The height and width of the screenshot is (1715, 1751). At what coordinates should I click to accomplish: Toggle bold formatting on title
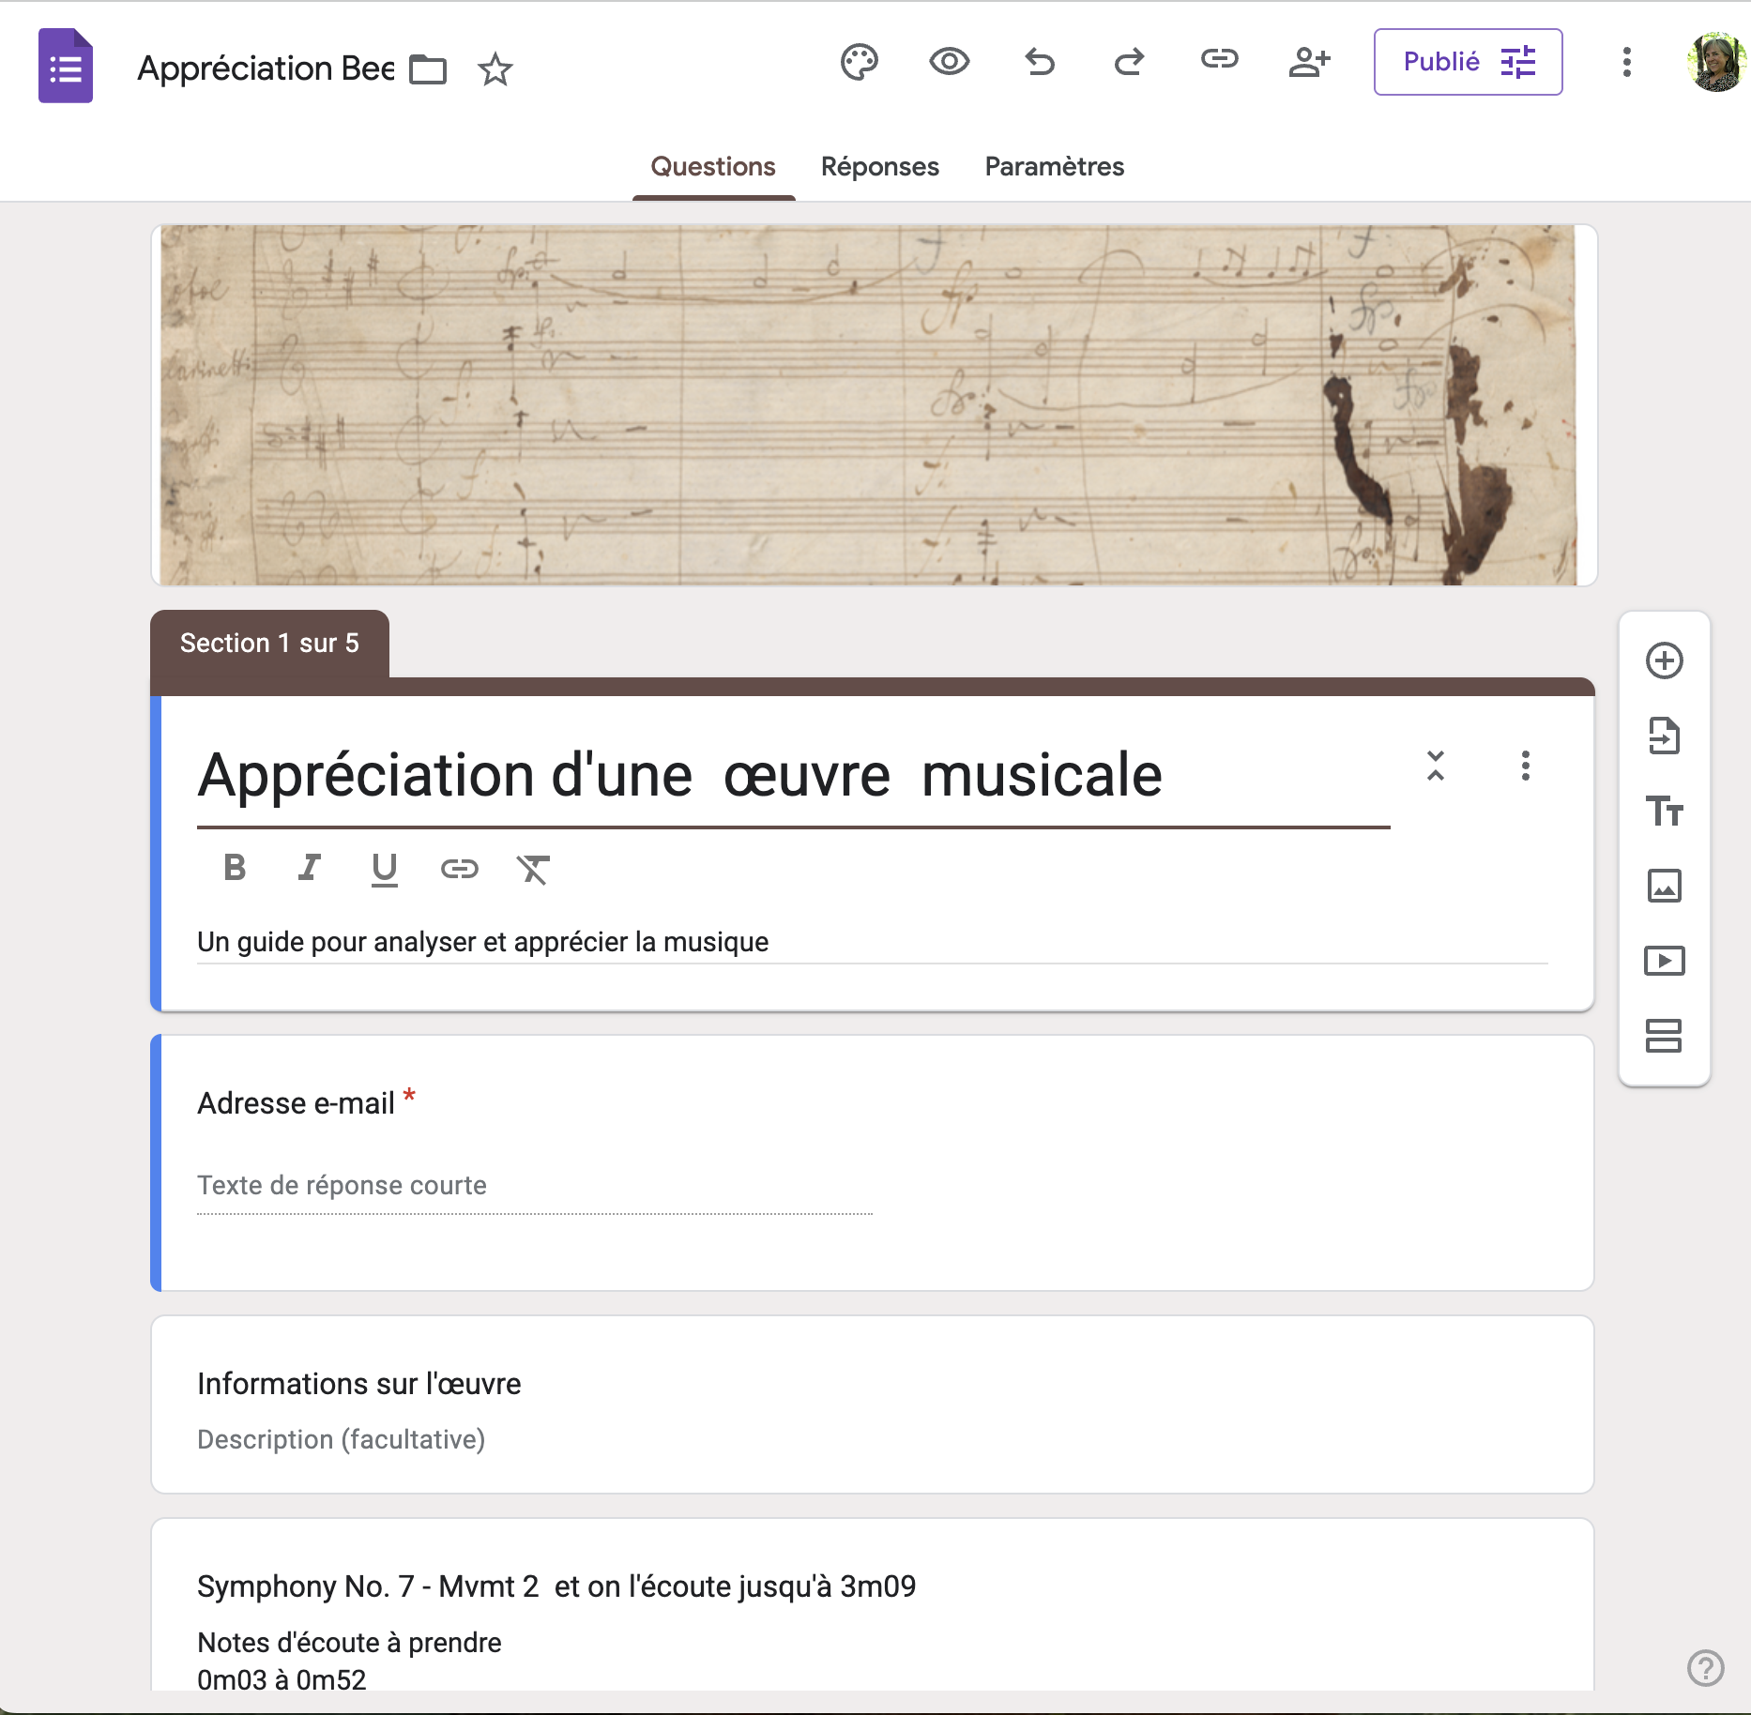pos(235,868)
